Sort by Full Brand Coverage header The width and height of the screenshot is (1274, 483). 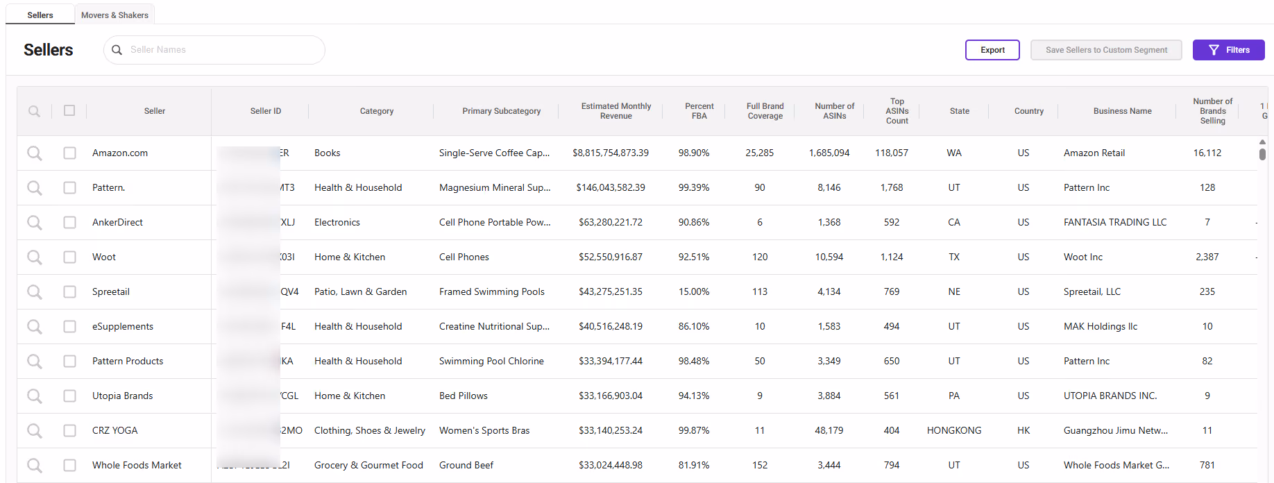(765, 111)
